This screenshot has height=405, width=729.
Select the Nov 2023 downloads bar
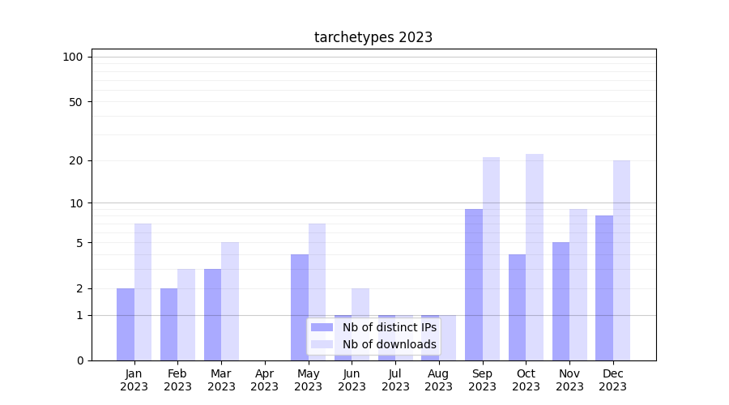coord(578,284)
